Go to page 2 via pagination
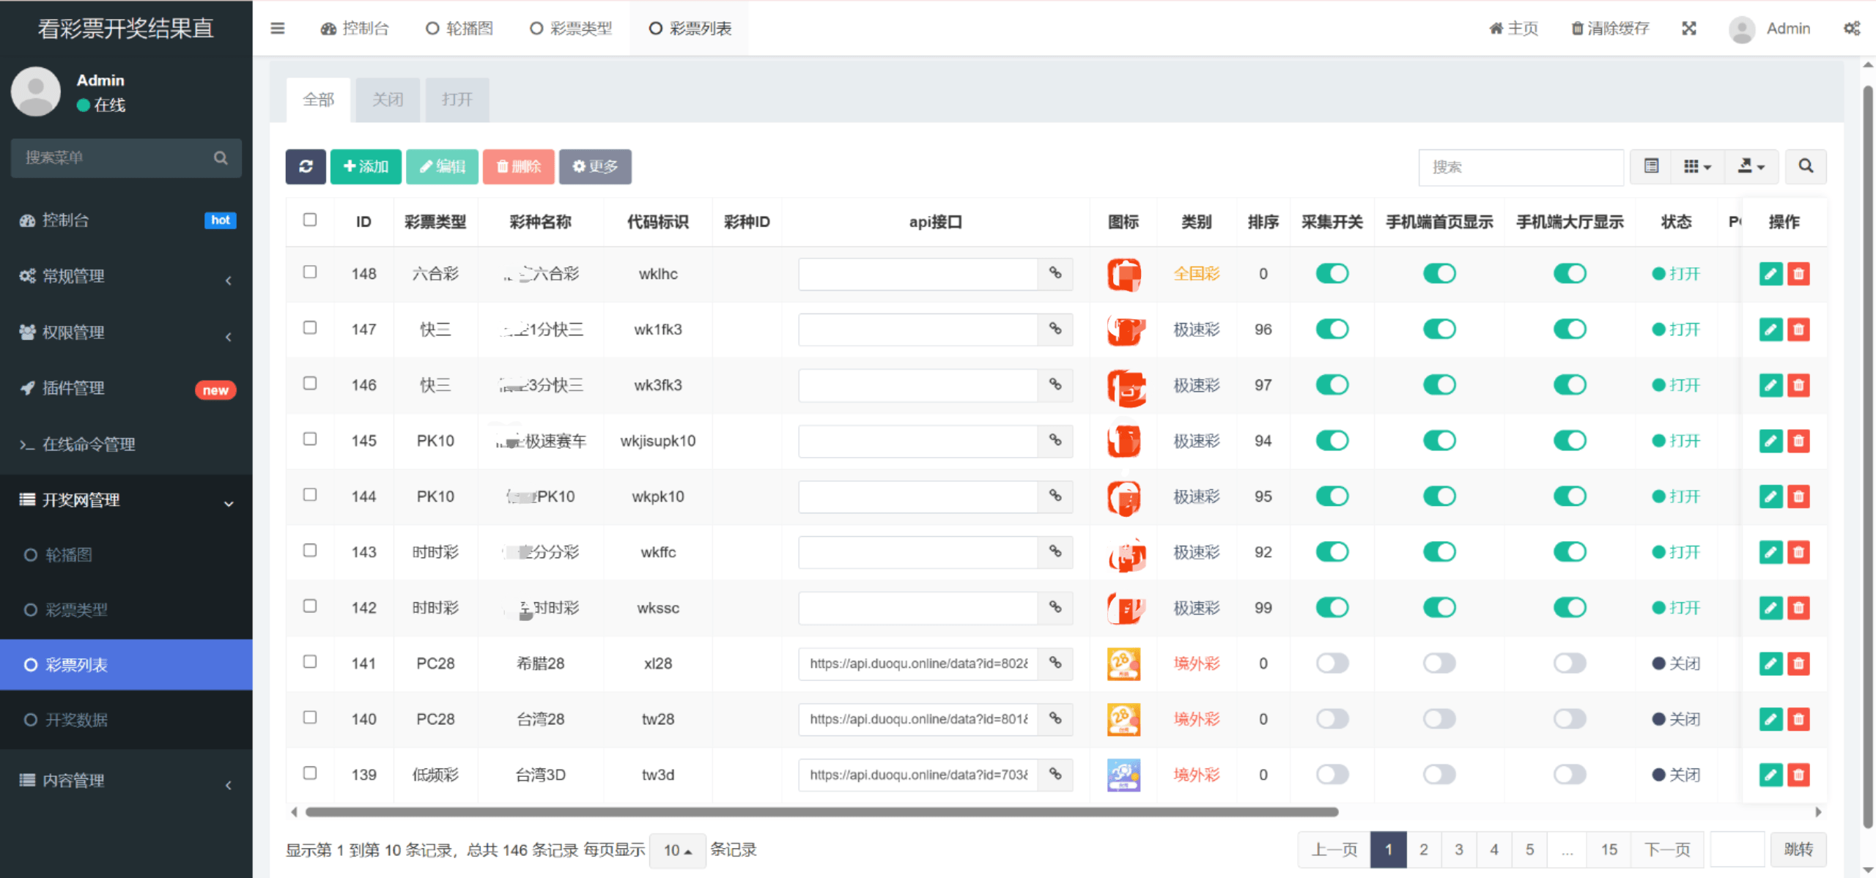This screenshot has width=1876, height=878. (x=1423, y=849)
